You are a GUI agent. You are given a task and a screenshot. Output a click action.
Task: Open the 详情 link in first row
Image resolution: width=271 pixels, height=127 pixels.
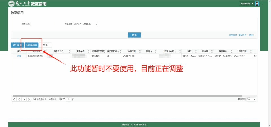19,56
